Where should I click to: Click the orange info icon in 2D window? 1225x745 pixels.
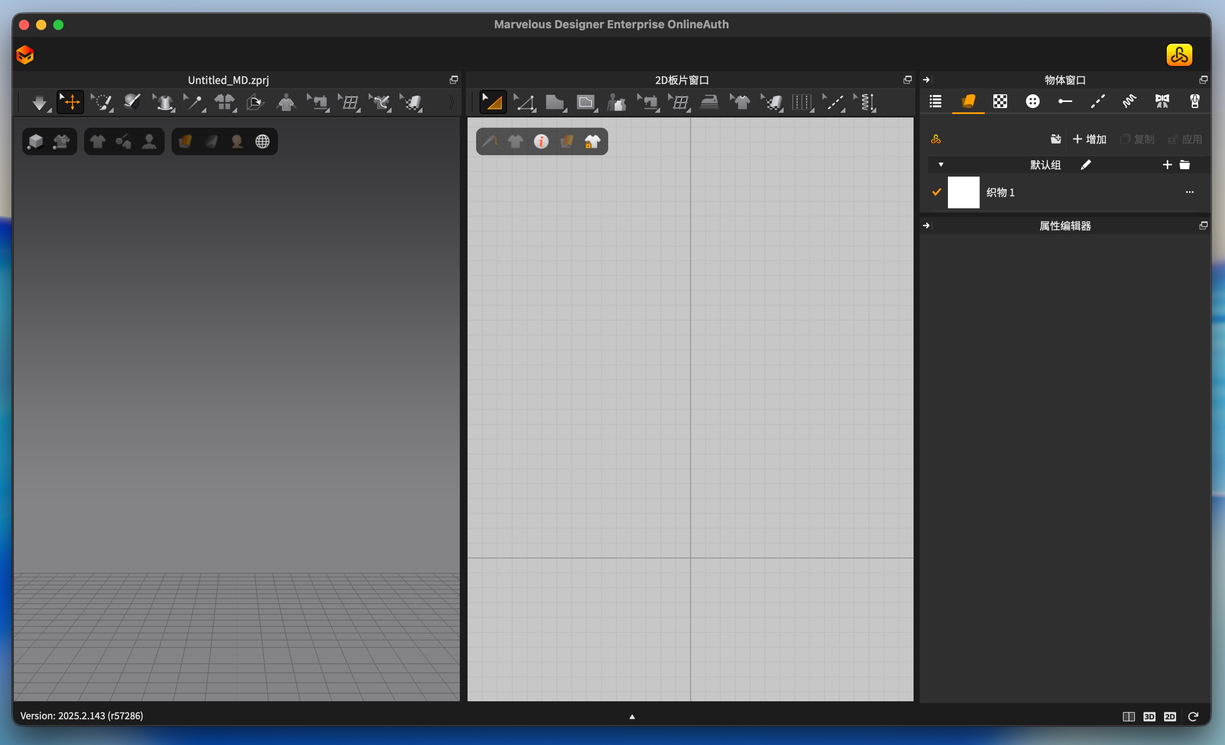[541, 141]
